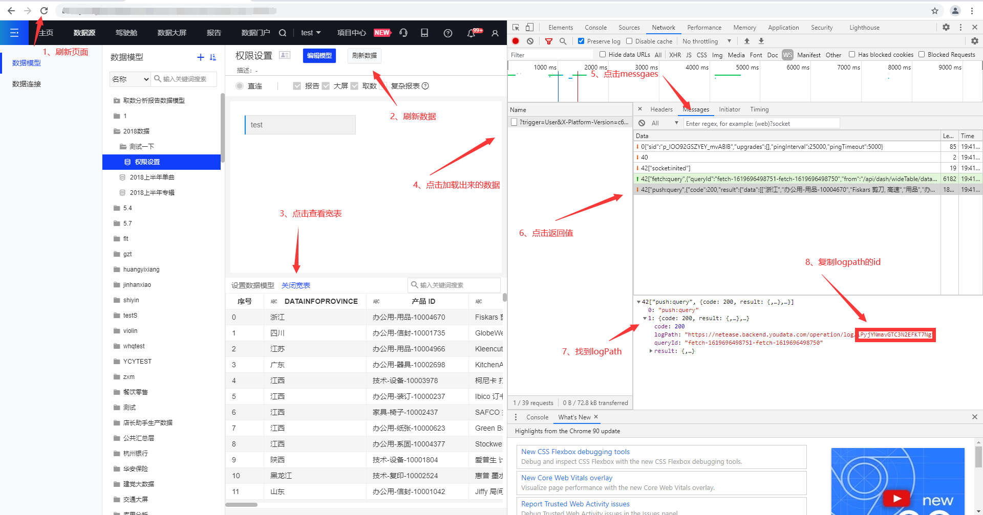Toggle 报告 checkbox

(297, 86)
